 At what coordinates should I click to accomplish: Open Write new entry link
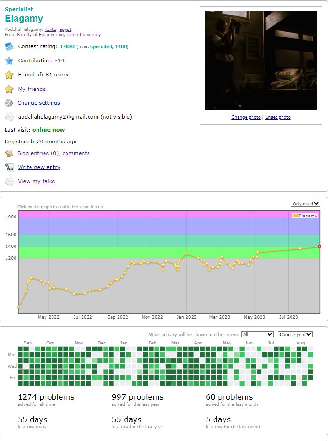[x=39, y=167]
